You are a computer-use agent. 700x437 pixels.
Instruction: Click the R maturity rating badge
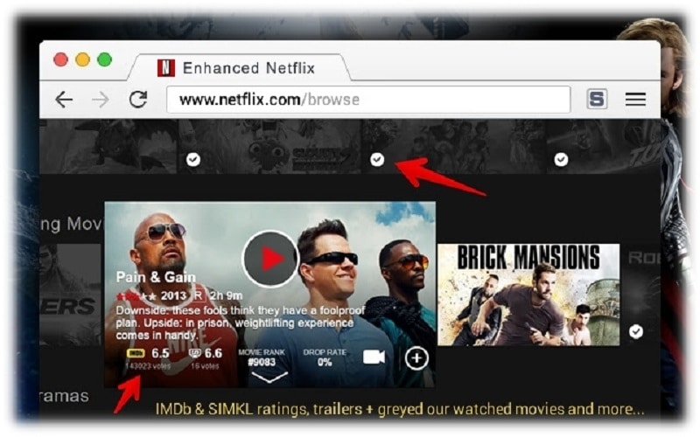198,295
